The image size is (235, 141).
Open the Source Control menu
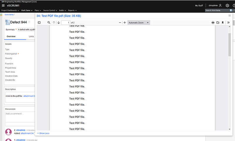pos(50,10)
